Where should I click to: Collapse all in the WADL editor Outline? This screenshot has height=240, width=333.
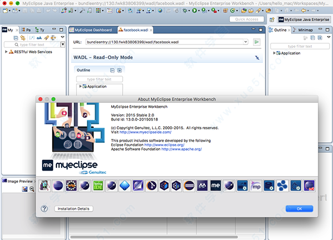point(112,71)
